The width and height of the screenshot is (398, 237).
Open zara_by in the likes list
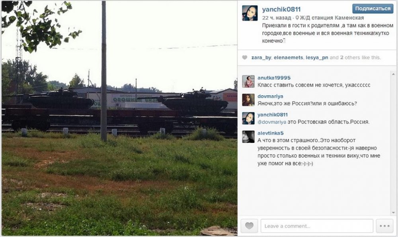261,58
